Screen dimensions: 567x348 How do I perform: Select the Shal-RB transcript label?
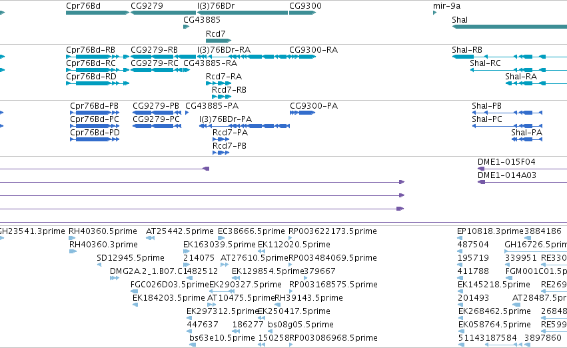coord(467,50)
